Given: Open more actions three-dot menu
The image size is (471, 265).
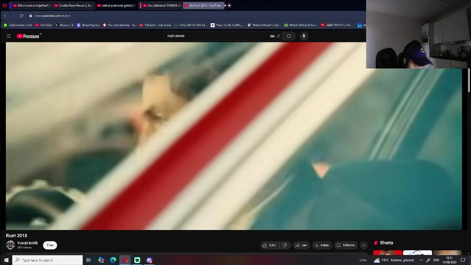Looking at the screenshot, I should pyautogui.click(x=364, y=245).
